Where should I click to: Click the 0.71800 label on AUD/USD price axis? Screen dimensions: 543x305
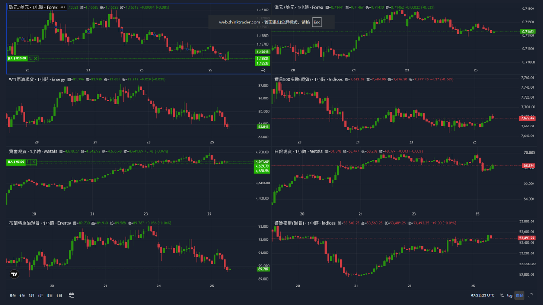[528, 9]
